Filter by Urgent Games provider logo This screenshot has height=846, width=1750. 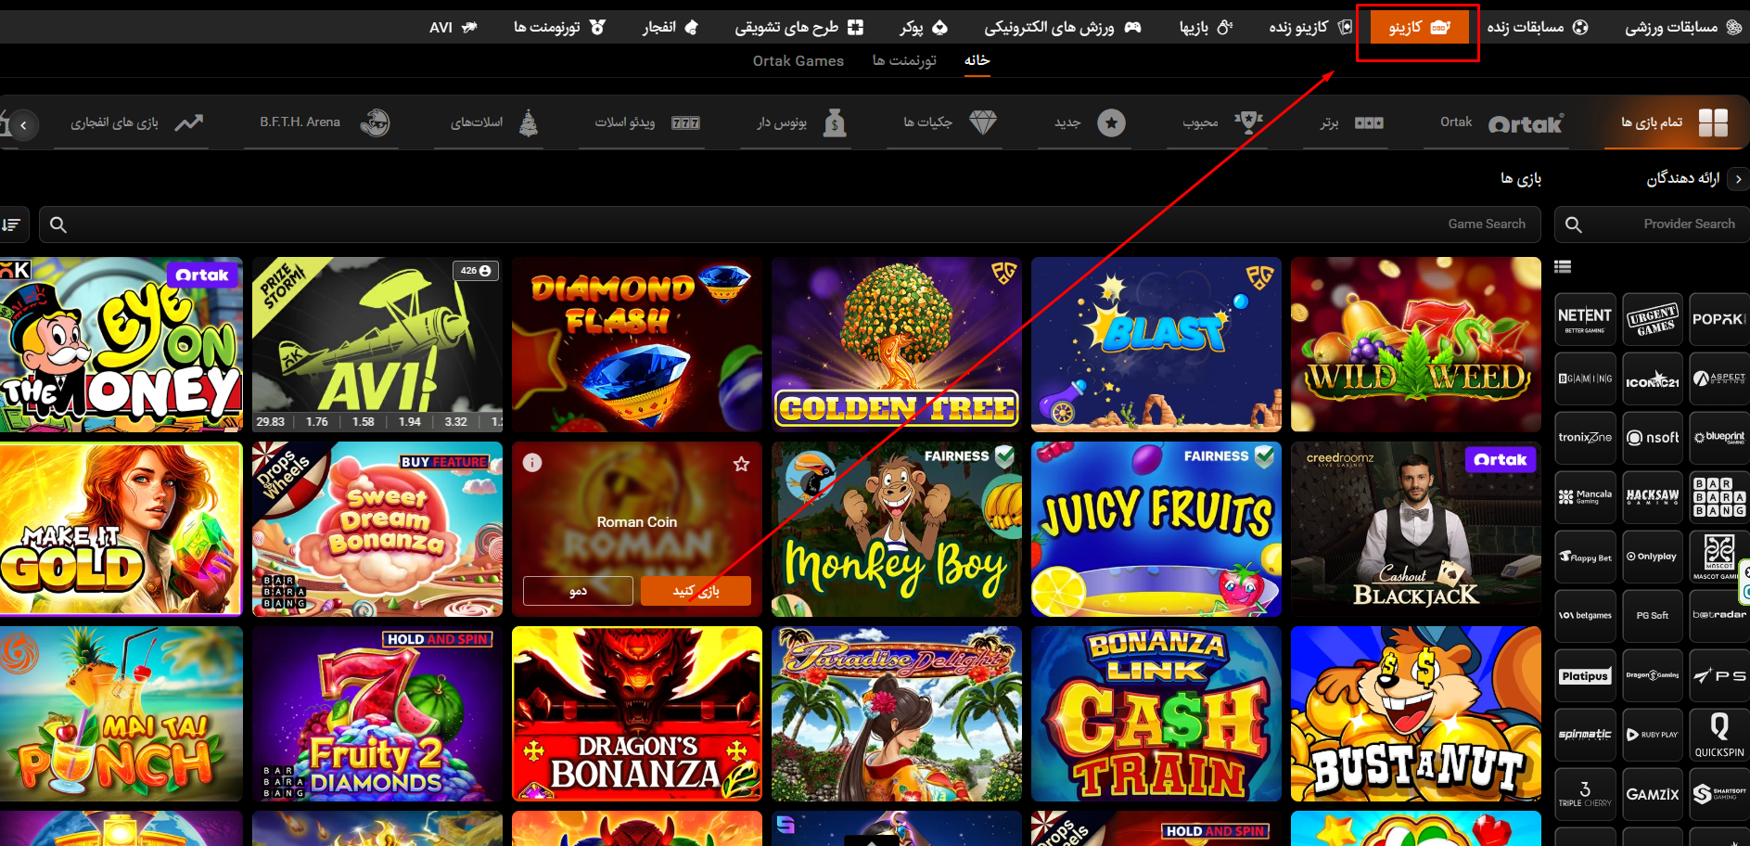[1653, 319]
